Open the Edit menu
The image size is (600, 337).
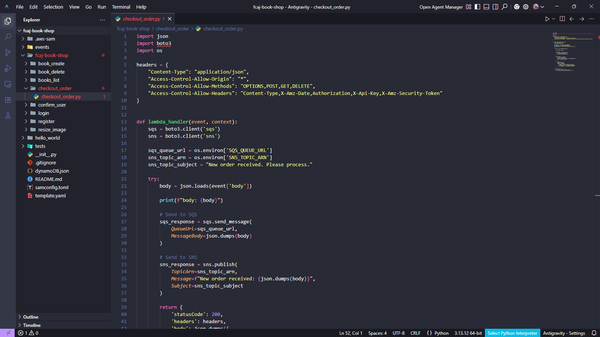34,7
